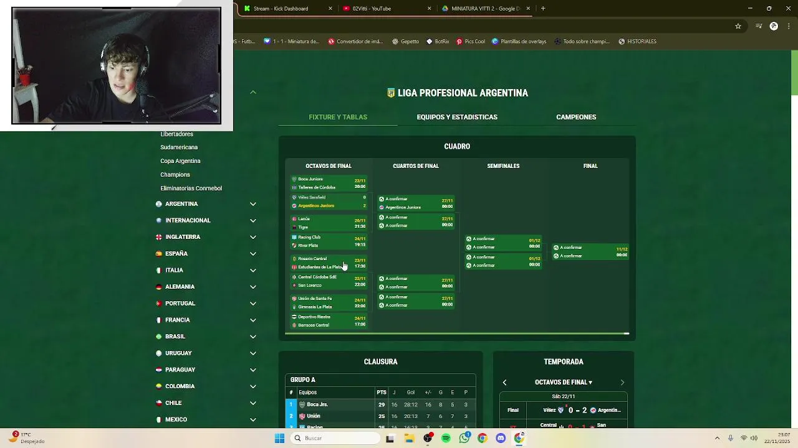Expand the INTERNACIONAL section chevron
Image resolution: width=798 pixels, height=448 pixels.
253,220
